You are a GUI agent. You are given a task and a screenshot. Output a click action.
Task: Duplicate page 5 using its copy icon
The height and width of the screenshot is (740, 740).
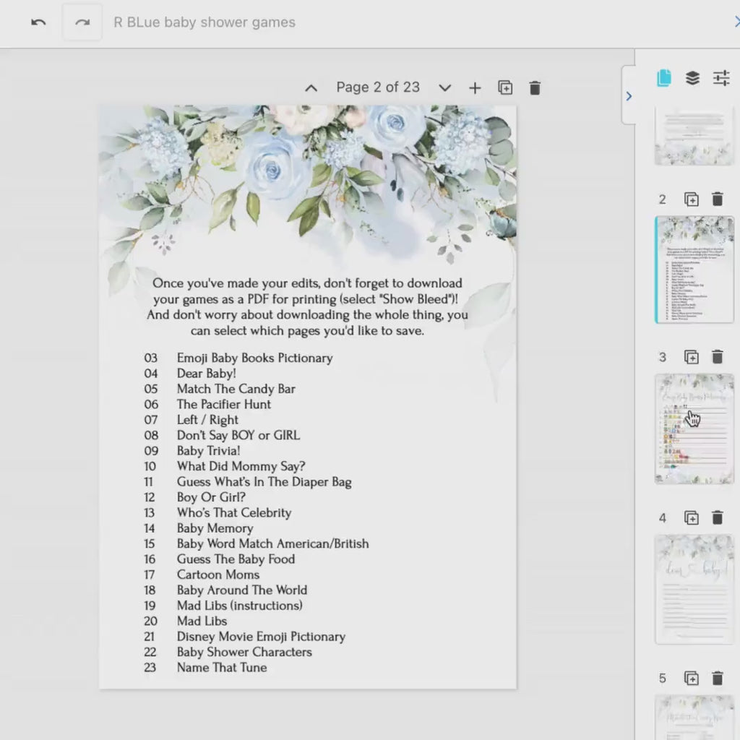click(x=692, y=679)
